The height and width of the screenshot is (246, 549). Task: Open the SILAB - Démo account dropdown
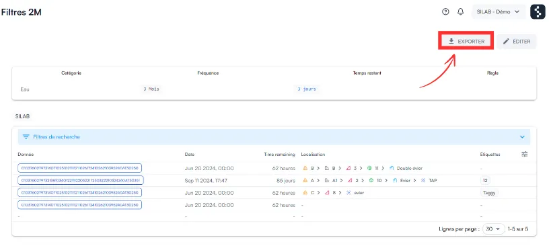499,11
